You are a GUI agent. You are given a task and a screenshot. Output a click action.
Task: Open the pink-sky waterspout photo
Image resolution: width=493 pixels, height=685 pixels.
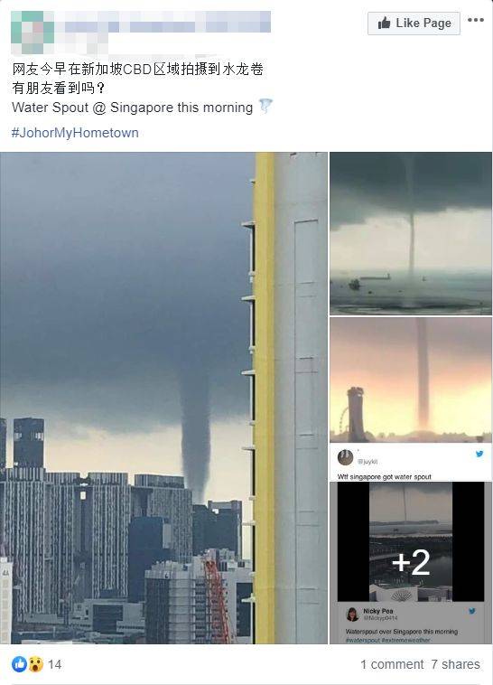[x=411, y=380]
